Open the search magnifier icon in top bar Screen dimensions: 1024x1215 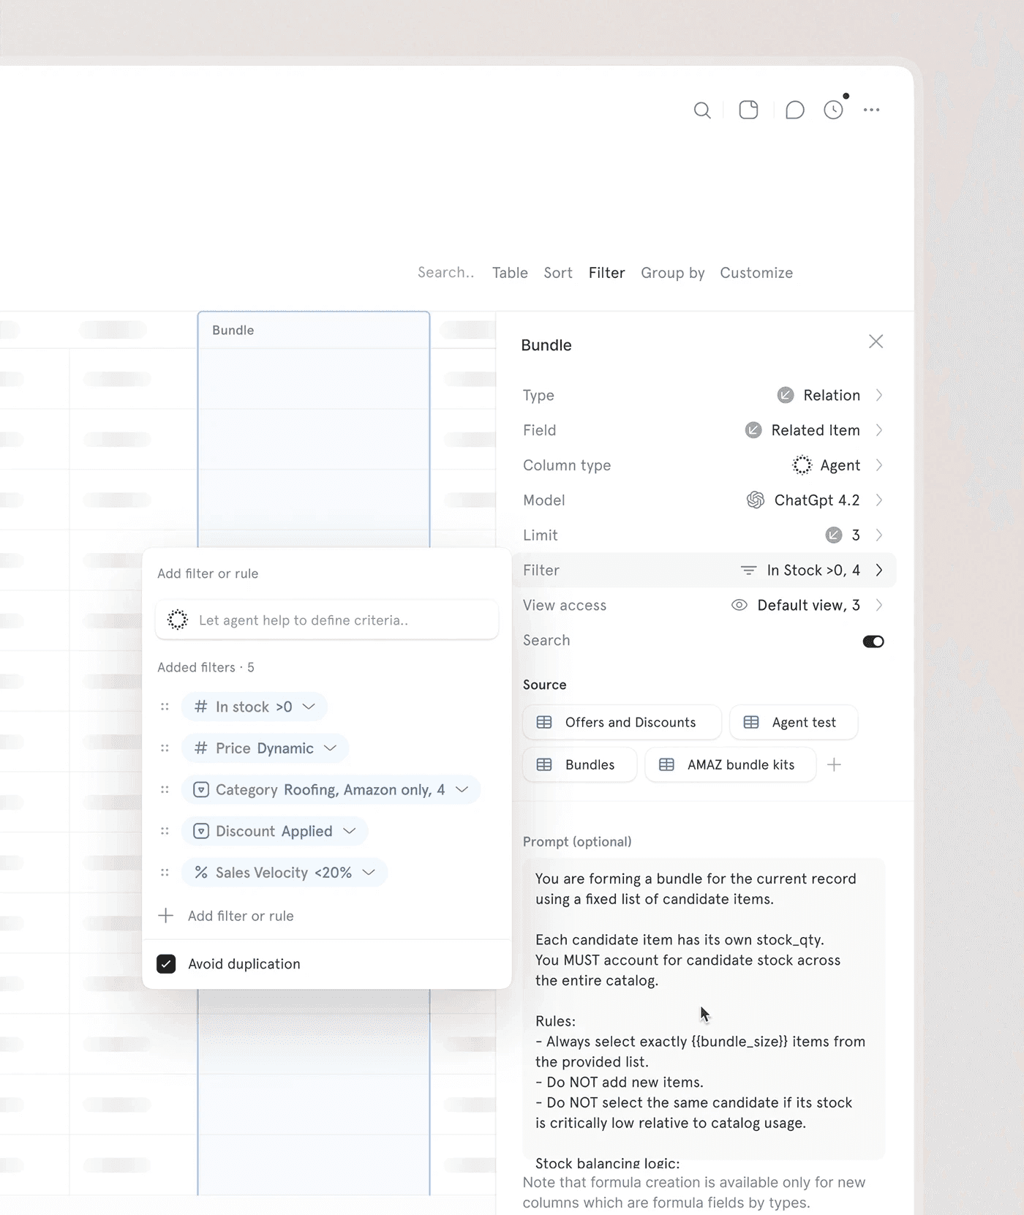702,110
